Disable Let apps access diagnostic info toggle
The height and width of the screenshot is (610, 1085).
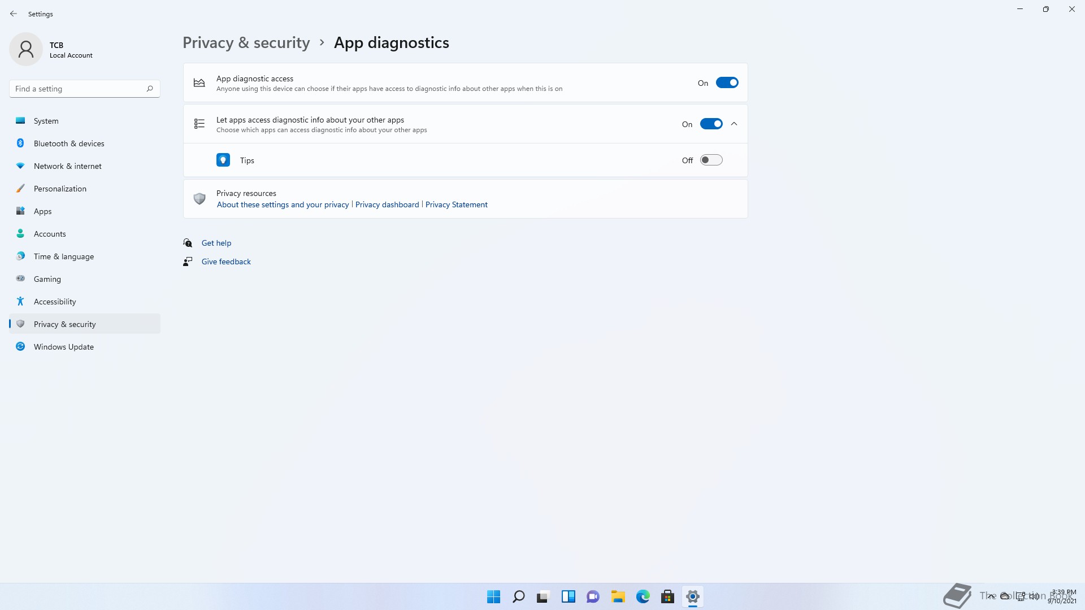click(x=711, y=124)
